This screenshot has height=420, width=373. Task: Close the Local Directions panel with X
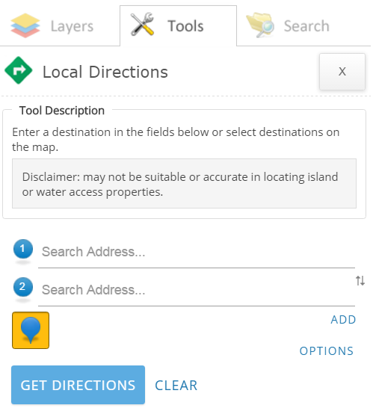[342, 72]
